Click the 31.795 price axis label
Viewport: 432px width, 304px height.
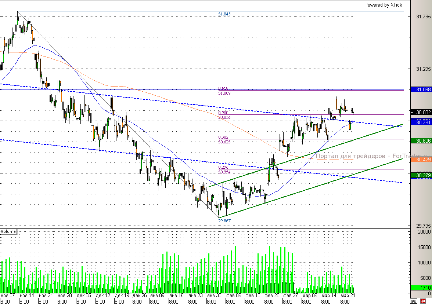point(423,17)
